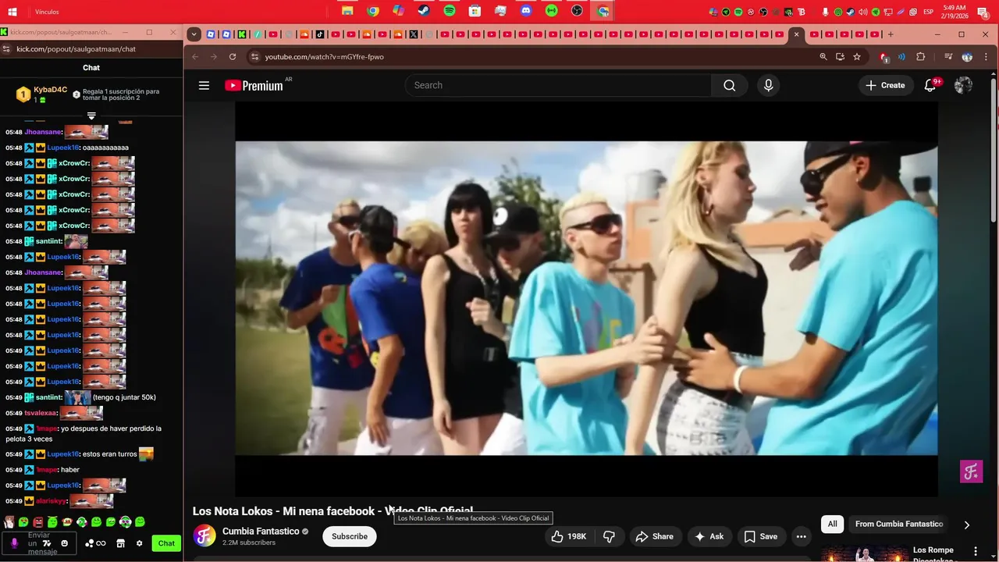Open a new Chrome tab
Screen dimensions: 999x562
pos(891,34)
